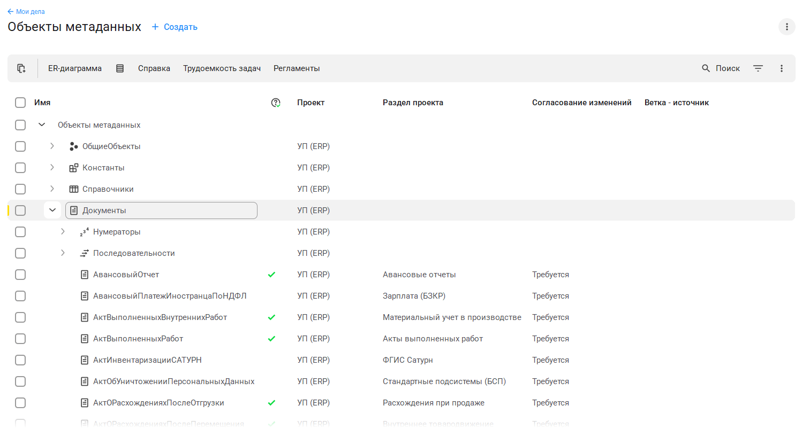Collapse the Документы tree node
Viewport: 802px width, 437px height.
(x=52, y=210)
